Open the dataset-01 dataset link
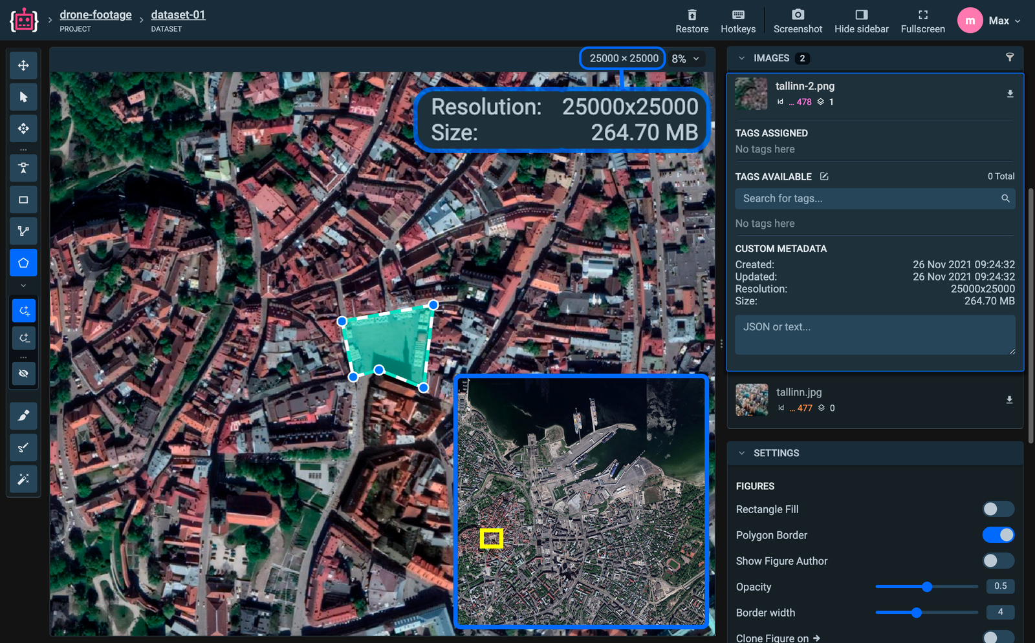Image resolution: width=1035 pixels, height=643 pixels. [x=179, y=15]
